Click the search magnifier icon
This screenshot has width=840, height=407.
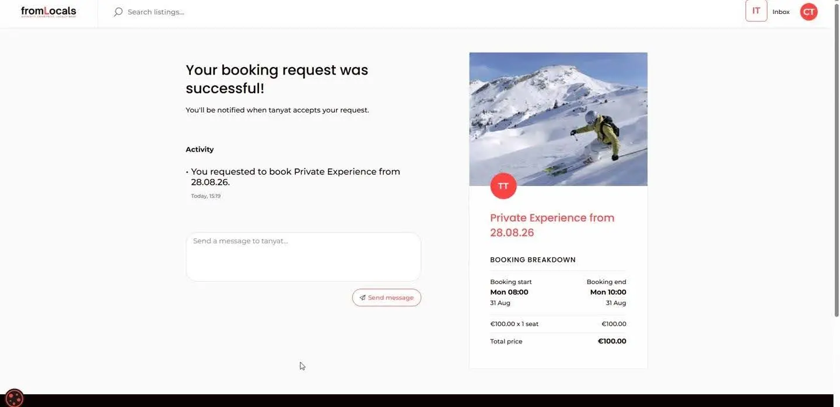pos(118,12)
